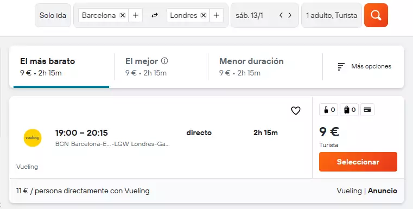Open the 1 adulto, Turista travelers selector
Screen dimensions: 413x209
point(332,15)
